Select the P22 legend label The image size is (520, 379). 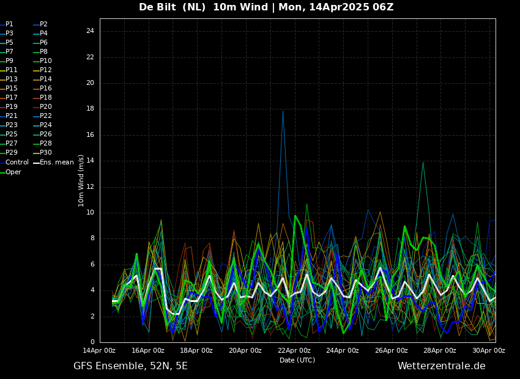46,116
